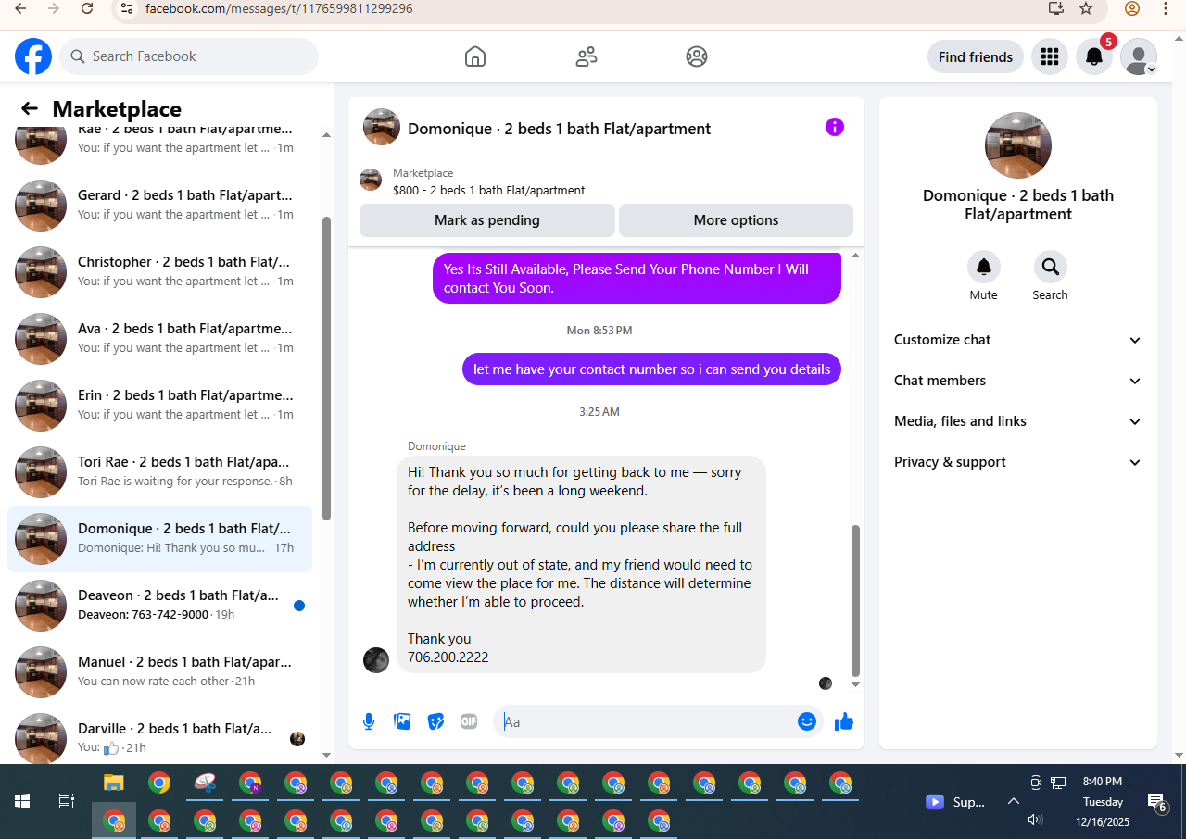Click the browser address bar URL
The height and width of the screenshot is (839, 1186).
coord(279,8)
